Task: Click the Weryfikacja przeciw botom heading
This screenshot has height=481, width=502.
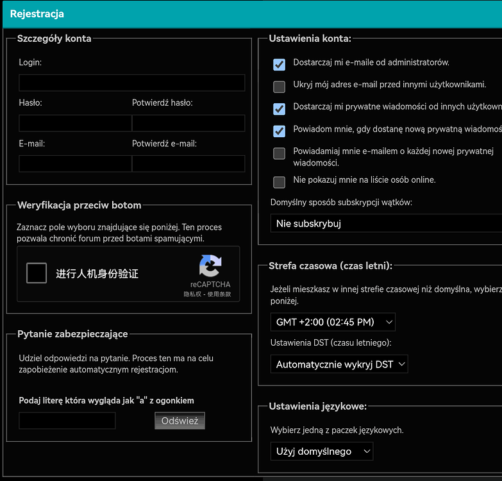Action: [79, 205]
